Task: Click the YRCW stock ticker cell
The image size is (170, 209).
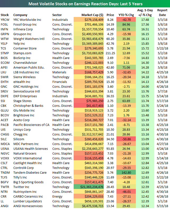Action: [x=5, y=20]
